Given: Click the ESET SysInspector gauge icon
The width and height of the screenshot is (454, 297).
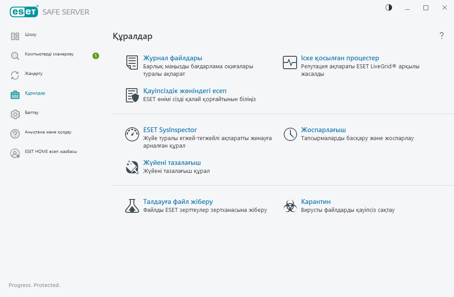Looking at the screenshot, I should point(132,134).
